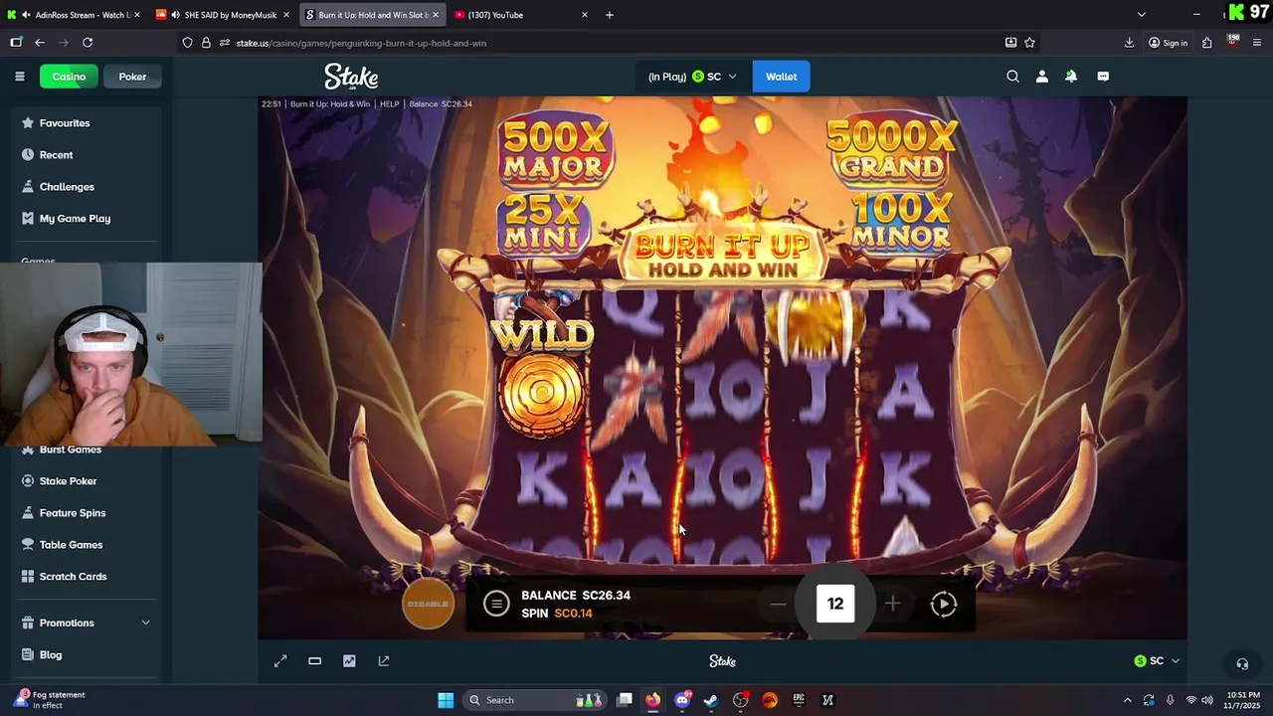Open SC currency dropdown below game
This screenshot has width=1273, height=716.
1157,661
